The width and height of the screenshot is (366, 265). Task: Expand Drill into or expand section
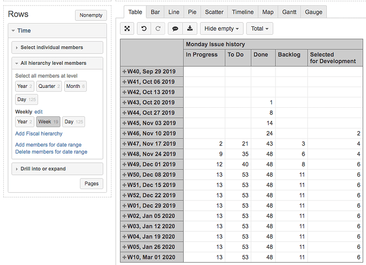click(57, 169)
